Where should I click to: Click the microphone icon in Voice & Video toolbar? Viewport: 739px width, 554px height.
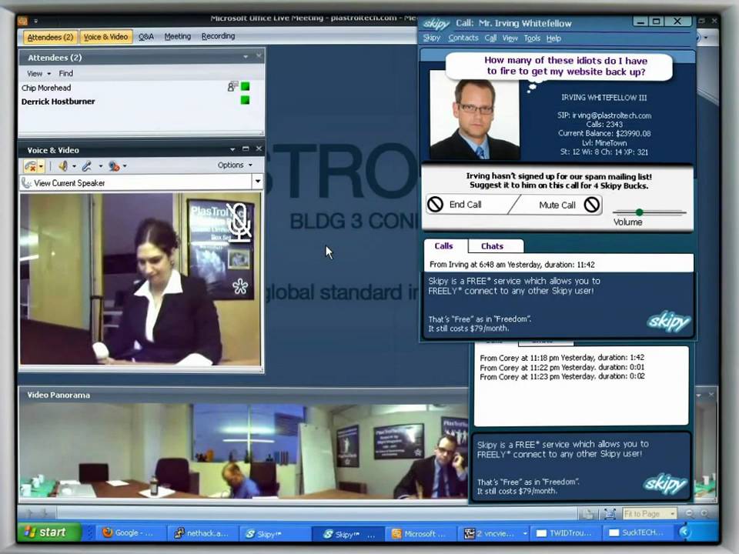pyautogui.click(x=87, y=166)
